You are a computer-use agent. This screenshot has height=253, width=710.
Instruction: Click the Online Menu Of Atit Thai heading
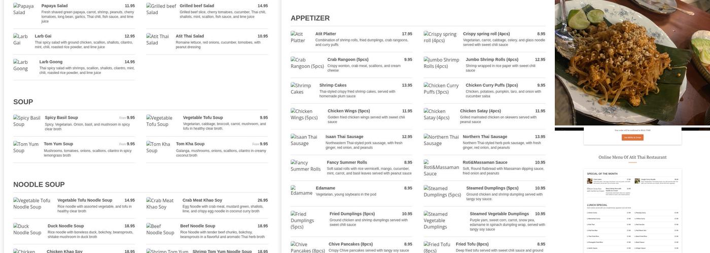632,157
